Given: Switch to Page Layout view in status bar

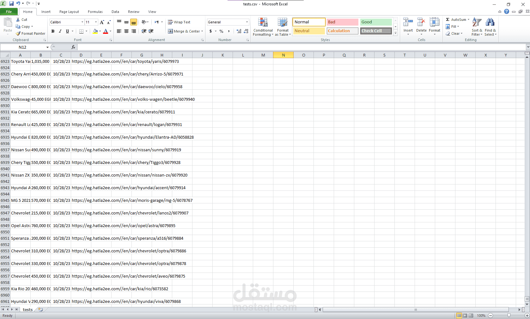Looking at the screenshot, I should pos(465,316).
